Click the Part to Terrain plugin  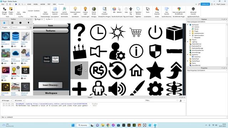pos(94,11)
